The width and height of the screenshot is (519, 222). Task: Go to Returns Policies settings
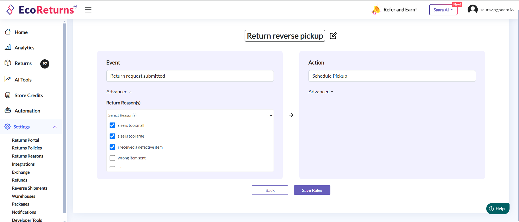tap(27, 148)
